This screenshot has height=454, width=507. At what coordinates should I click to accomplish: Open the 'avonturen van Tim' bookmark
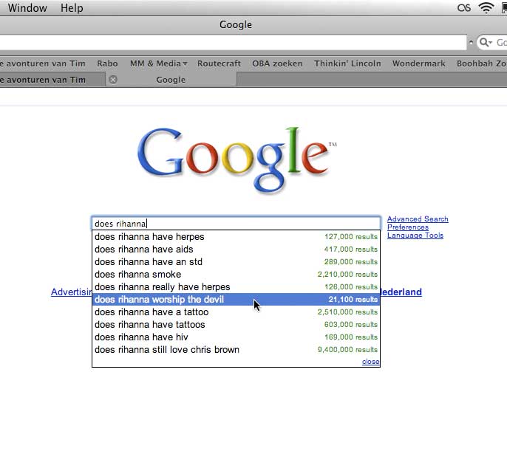[x=43, y=63]
